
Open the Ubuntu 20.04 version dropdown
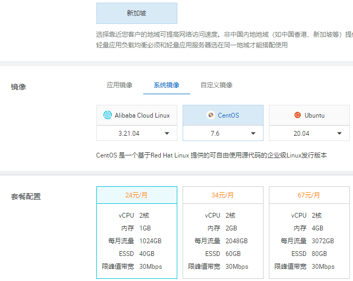(x=309, y=133)
